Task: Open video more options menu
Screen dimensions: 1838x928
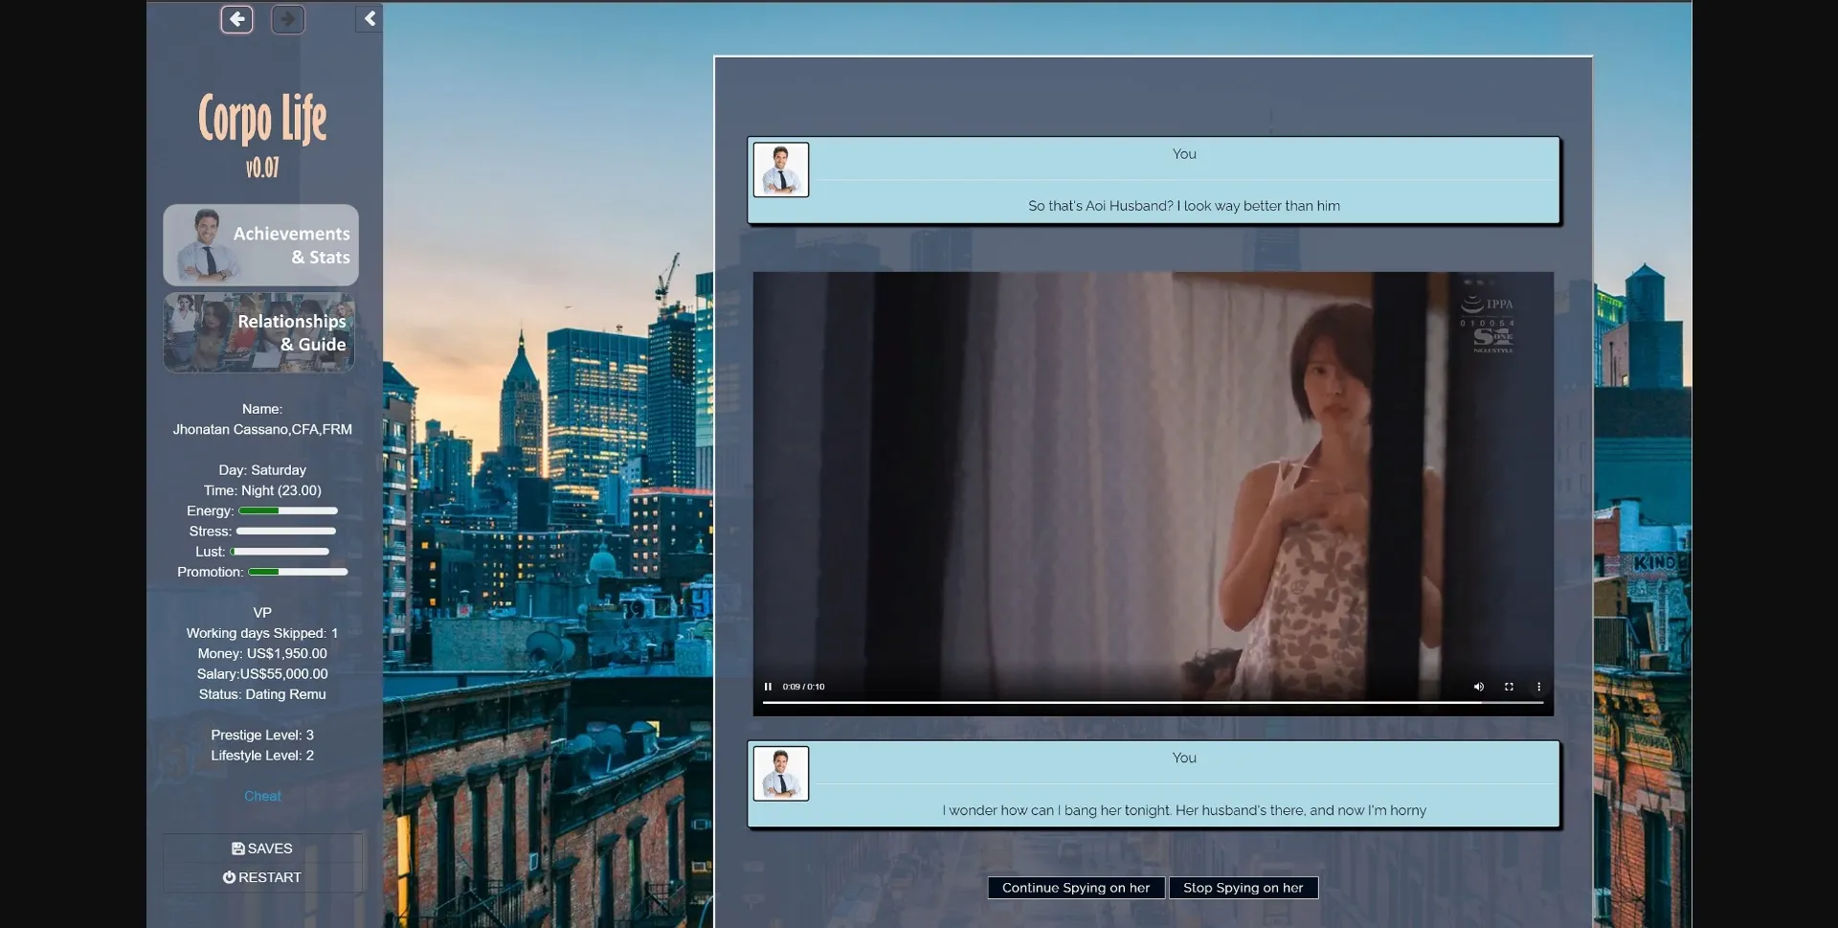Action: [x=1538, y=687]
